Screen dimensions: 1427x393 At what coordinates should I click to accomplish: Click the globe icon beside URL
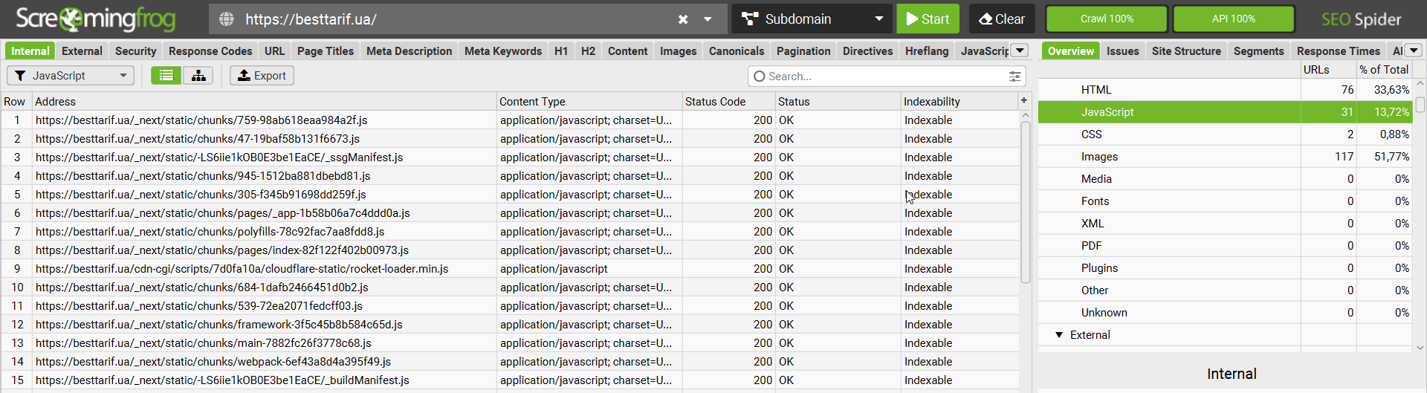(x=227, y=19)
